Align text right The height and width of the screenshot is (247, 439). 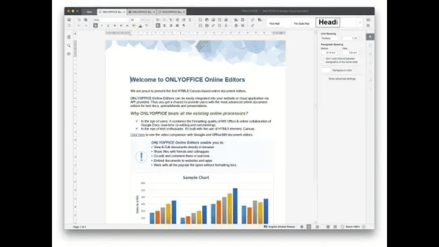[171, 25]
